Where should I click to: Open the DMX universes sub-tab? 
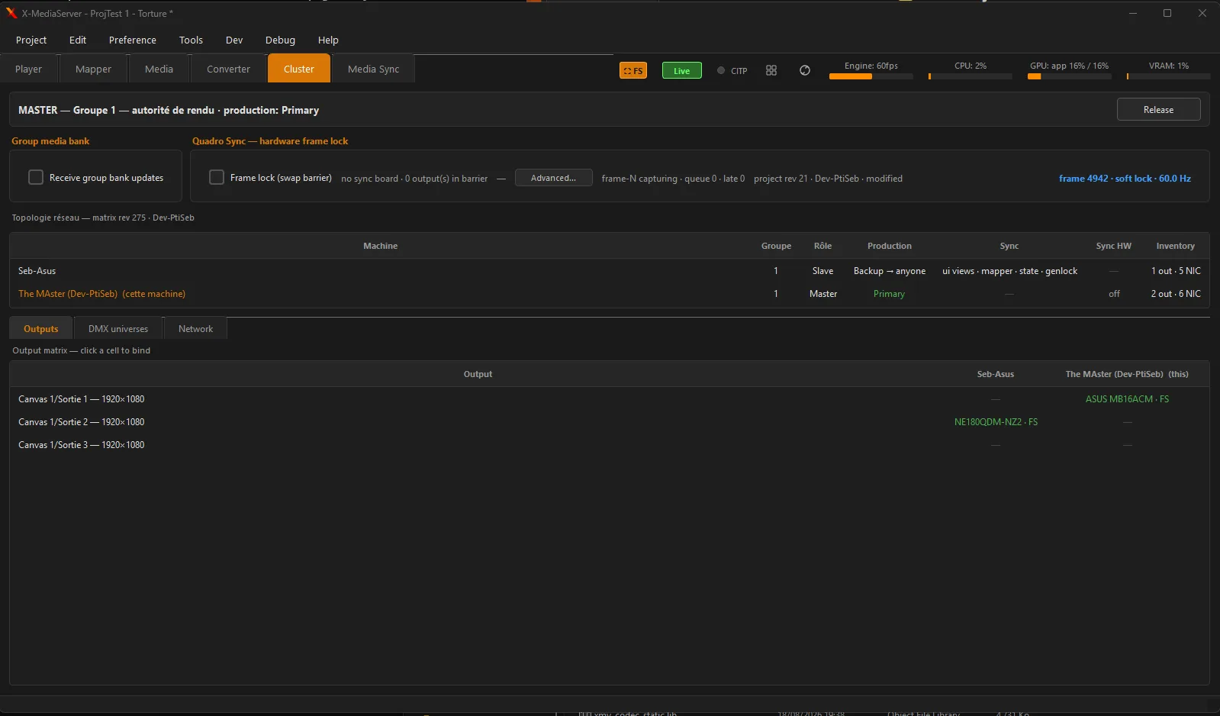click(x=118, y=329)
